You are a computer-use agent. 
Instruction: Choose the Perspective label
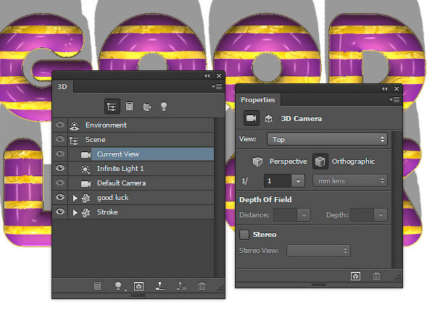tap(288, 162)
